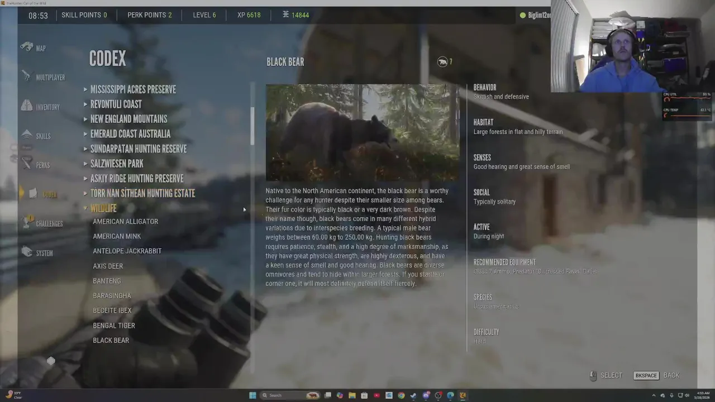Select American Alligator entry
715x402 pixels.
pyautogui.click(x=125, y=222)
